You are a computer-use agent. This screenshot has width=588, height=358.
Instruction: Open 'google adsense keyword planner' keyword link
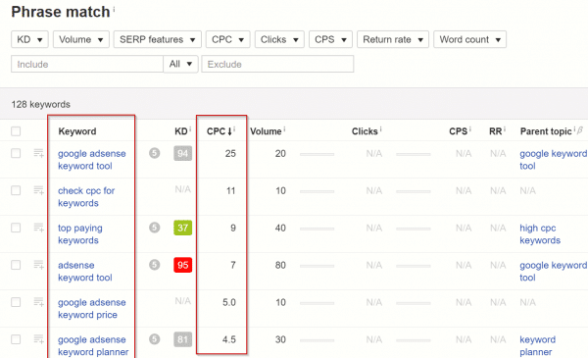(93, 345)
